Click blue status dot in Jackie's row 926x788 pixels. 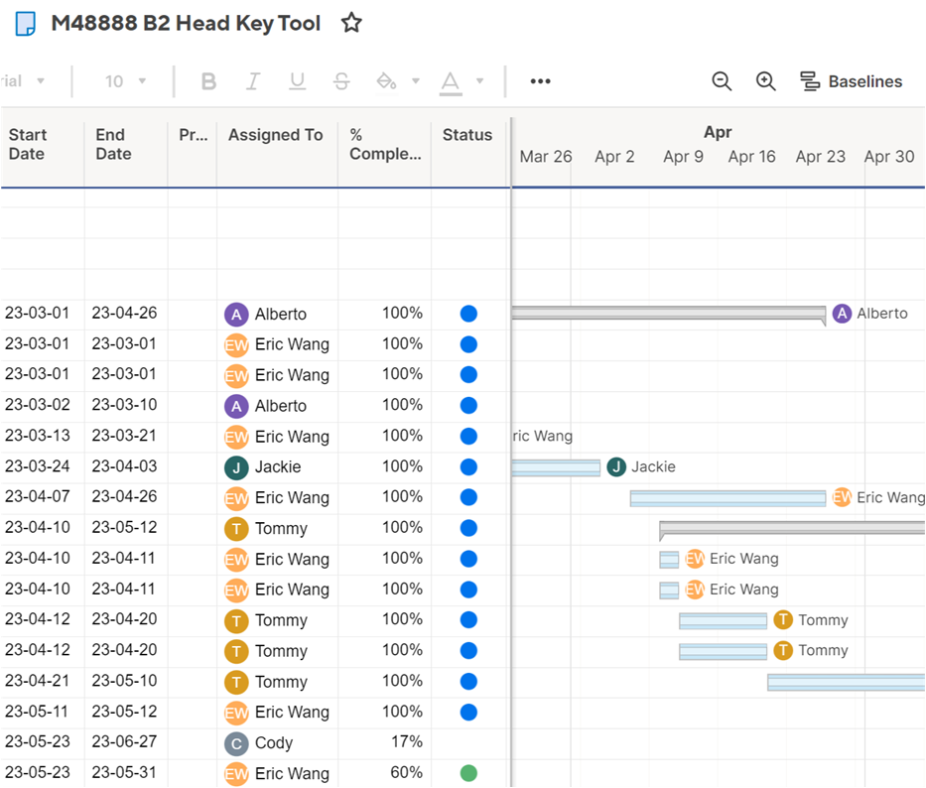tap(468, 467)
